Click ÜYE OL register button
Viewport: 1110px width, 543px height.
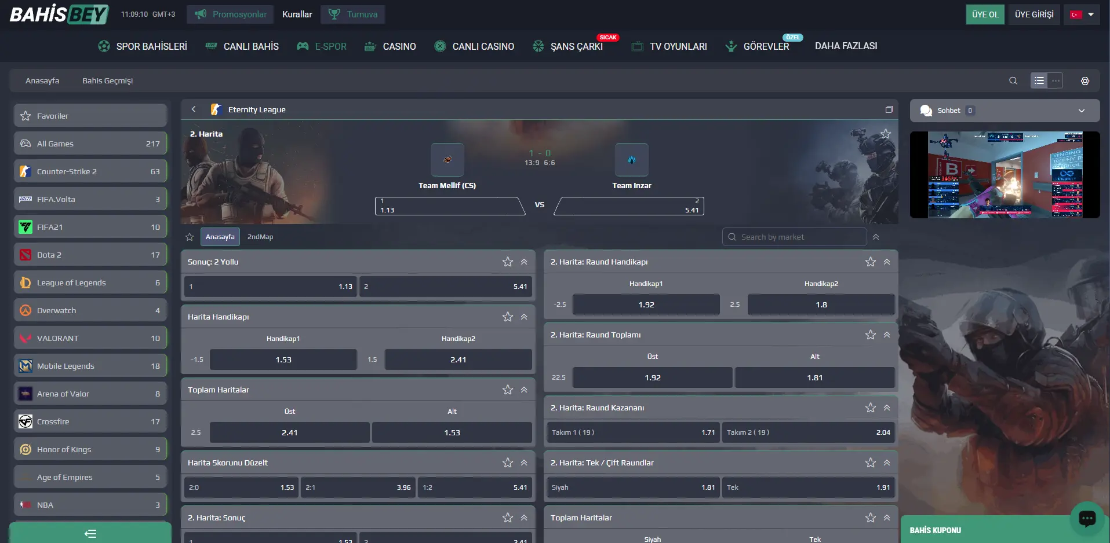[x=985, y=14]
